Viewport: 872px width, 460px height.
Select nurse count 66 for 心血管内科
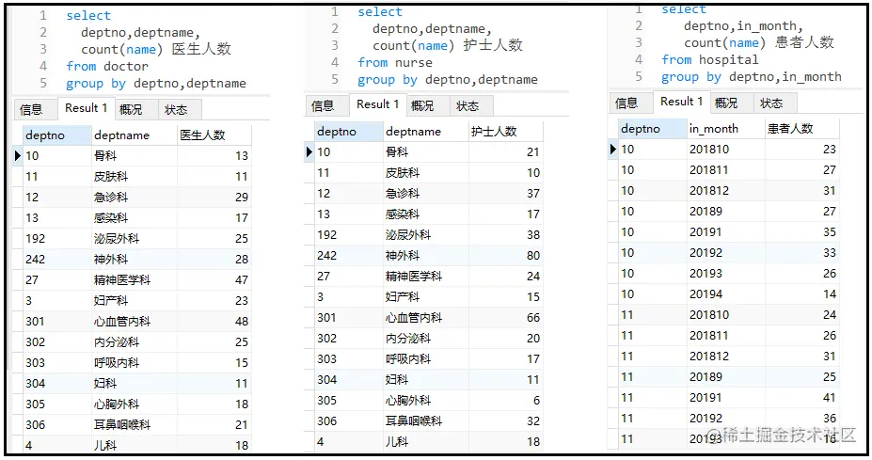click(x=505, y=318)
